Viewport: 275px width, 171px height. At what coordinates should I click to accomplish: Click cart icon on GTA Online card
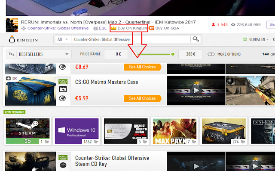tap(145, 142)
